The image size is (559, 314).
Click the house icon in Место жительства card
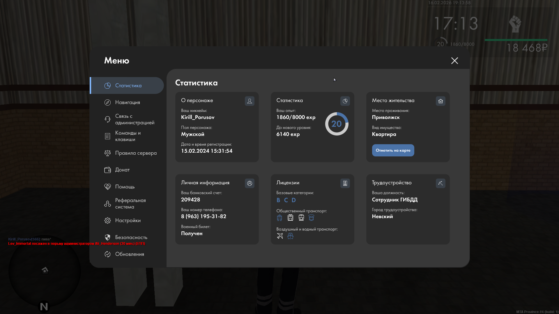pos(441,101)
